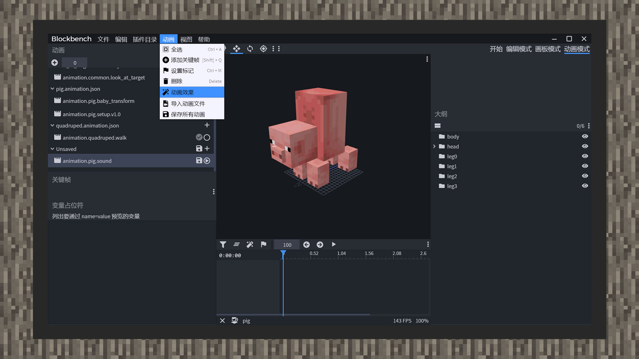Hide the head group
639x359 pixels.
click(585, 146)
